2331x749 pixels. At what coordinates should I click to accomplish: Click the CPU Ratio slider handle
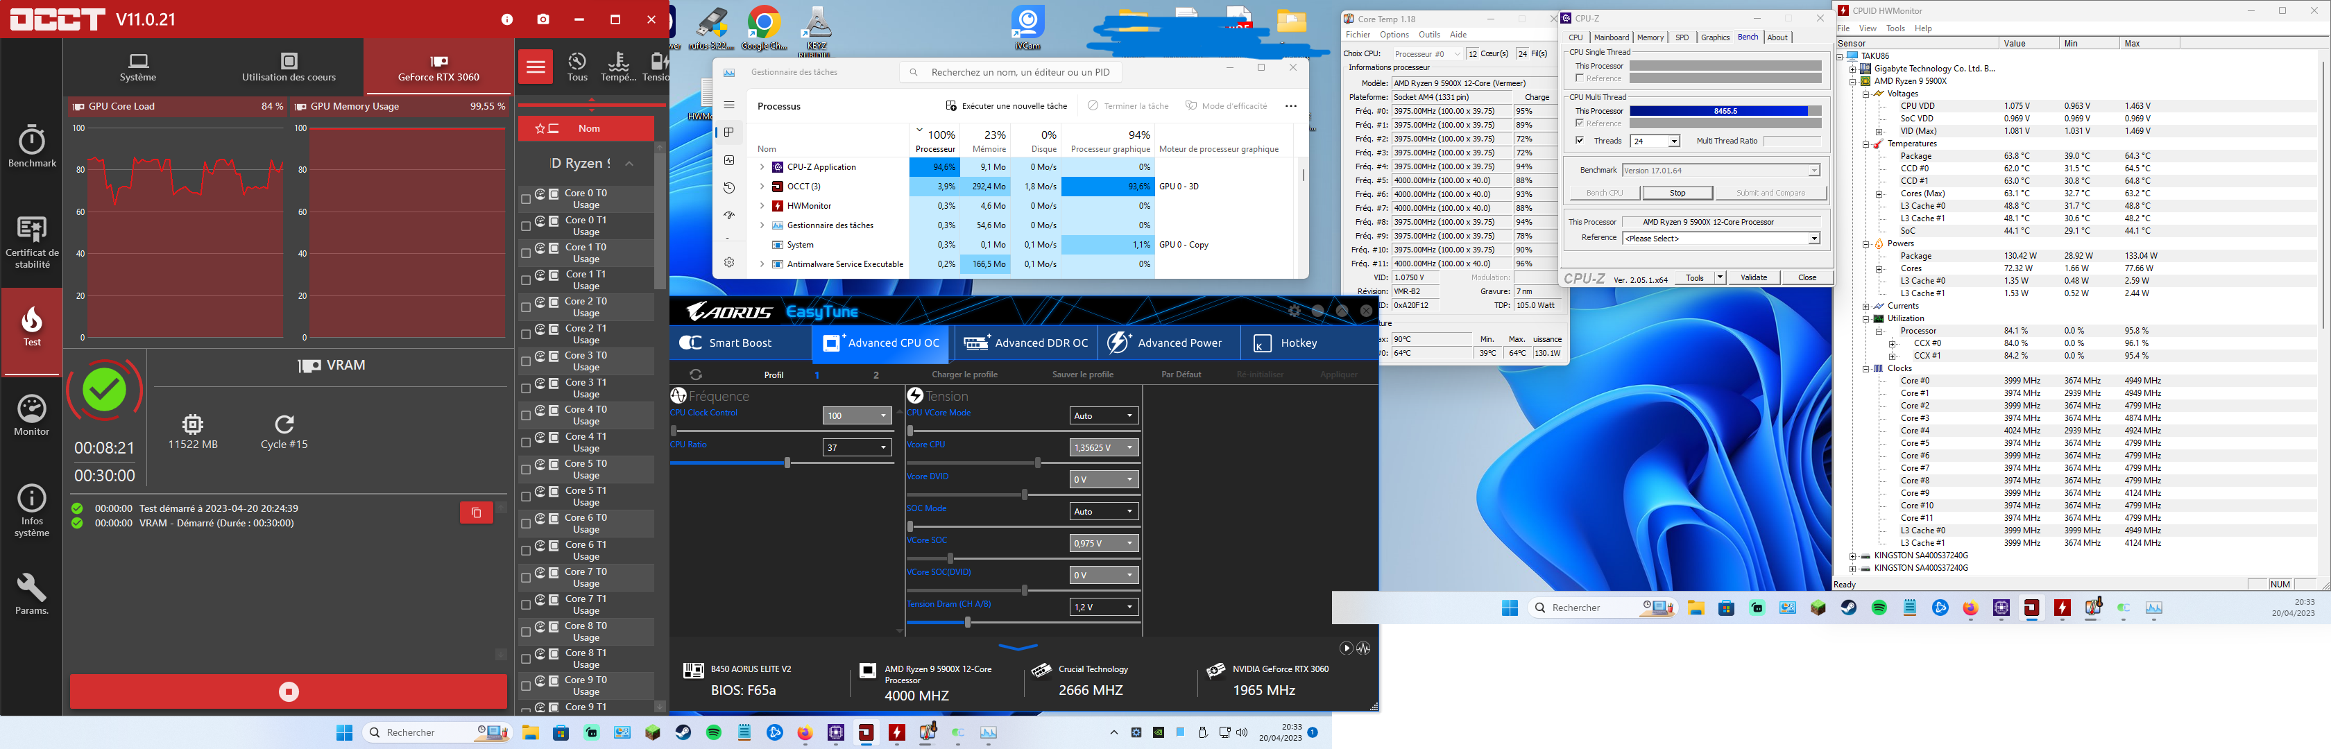(x=787, y=463)
